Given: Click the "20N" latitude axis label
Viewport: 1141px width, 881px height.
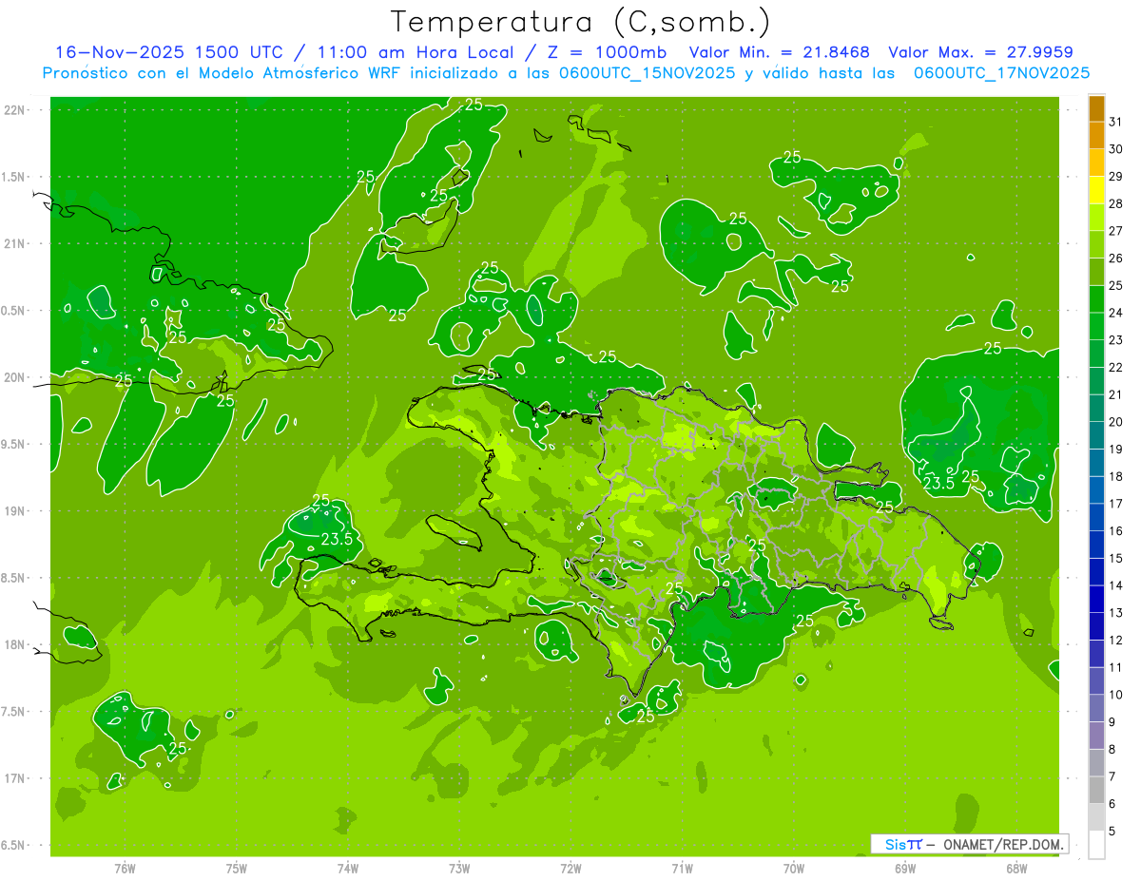Looking at the screenshot, I should [x=15, y=378].
